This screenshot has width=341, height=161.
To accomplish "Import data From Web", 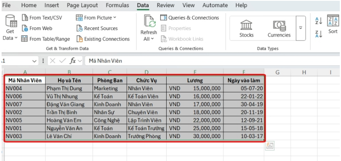I will pos(37,28).
